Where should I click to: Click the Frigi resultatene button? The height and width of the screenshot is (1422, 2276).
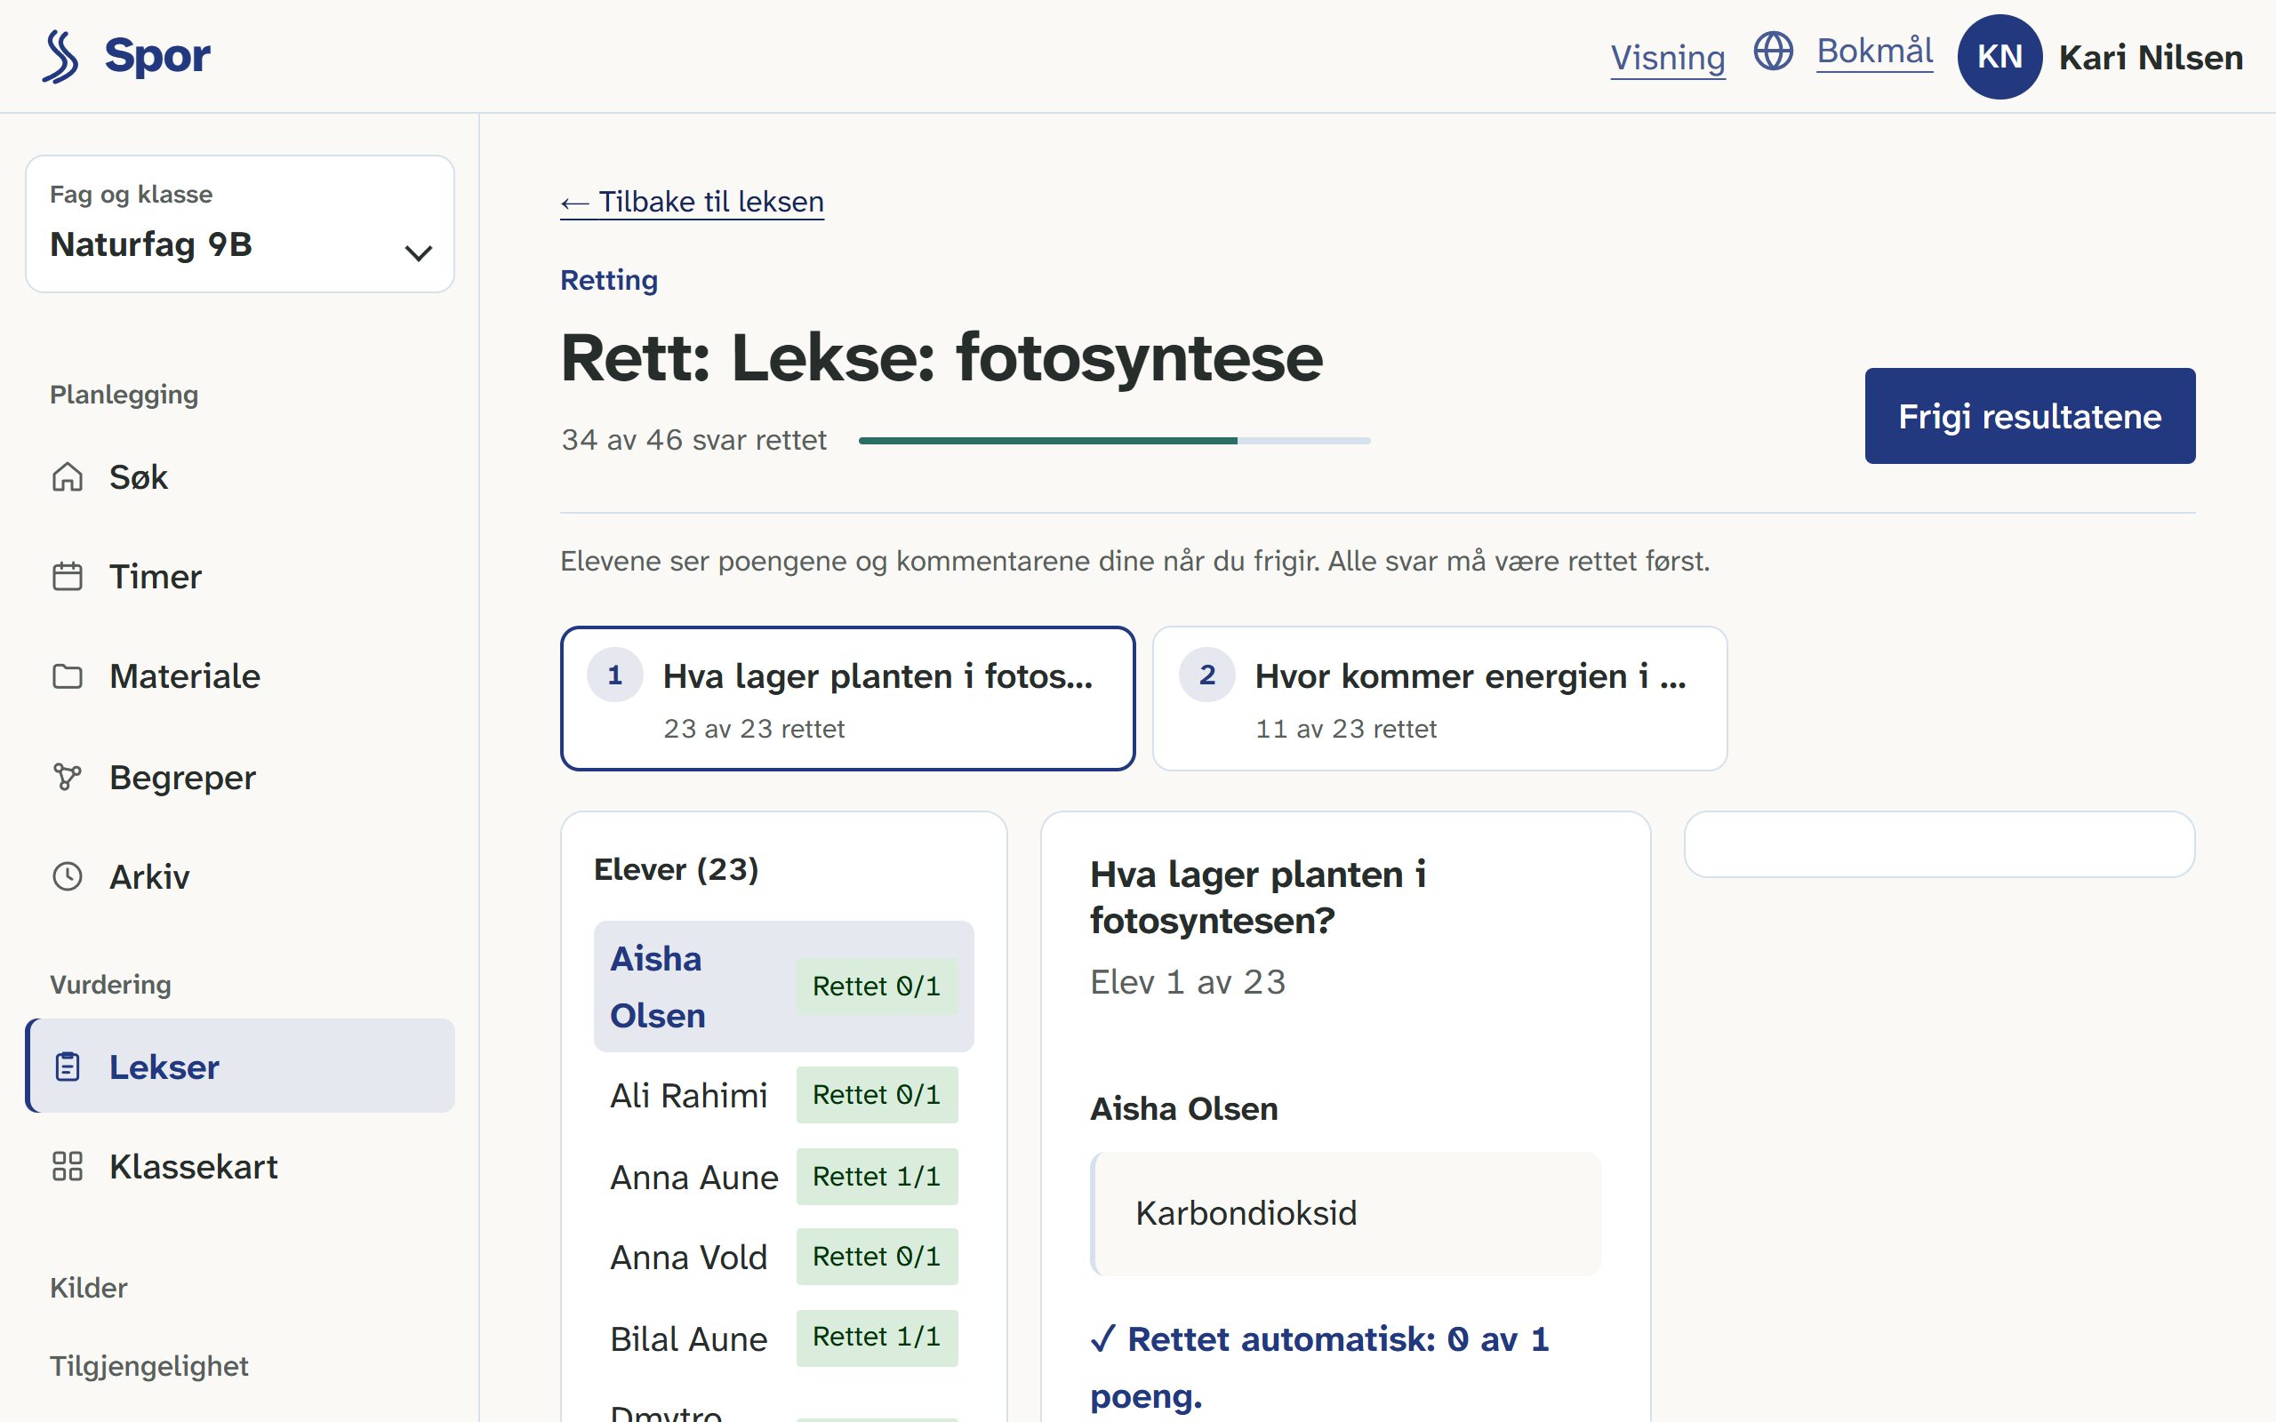tap(2030, 416)
